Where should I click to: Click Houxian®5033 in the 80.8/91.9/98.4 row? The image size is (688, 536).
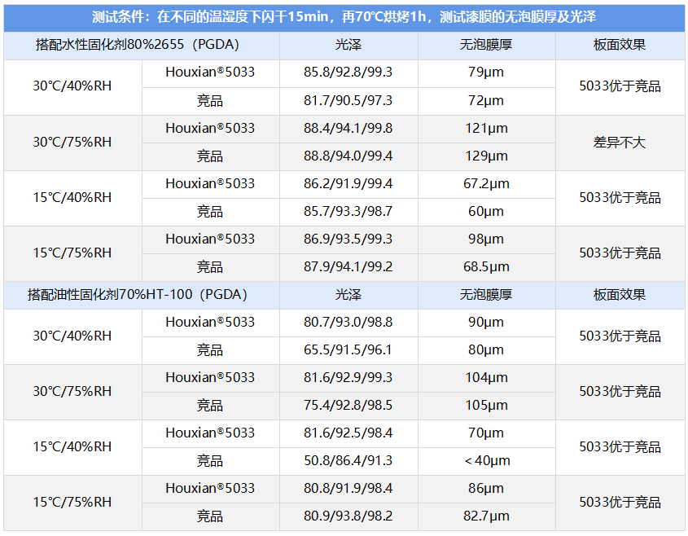coord(210,489)
